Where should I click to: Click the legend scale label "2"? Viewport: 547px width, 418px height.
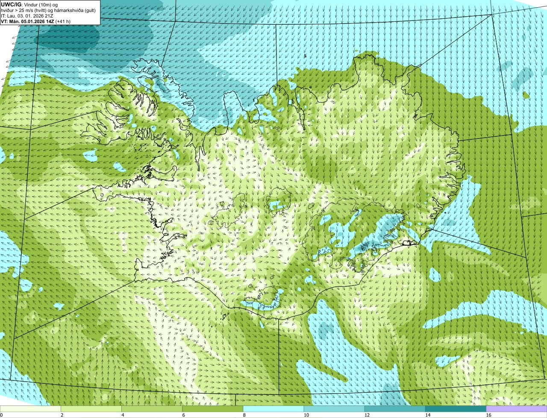click(62, 415)
